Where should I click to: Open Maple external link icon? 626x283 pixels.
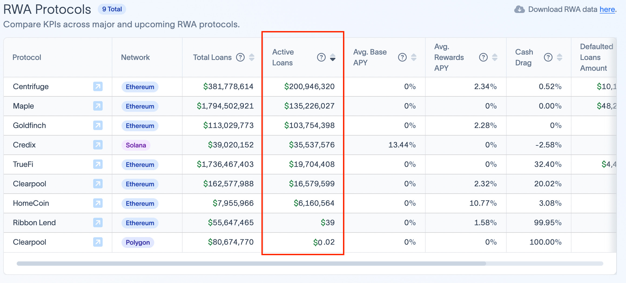(98, 106)
